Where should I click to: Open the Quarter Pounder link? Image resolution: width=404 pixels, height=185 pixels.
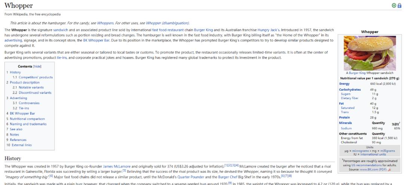[x=191, y=177]
